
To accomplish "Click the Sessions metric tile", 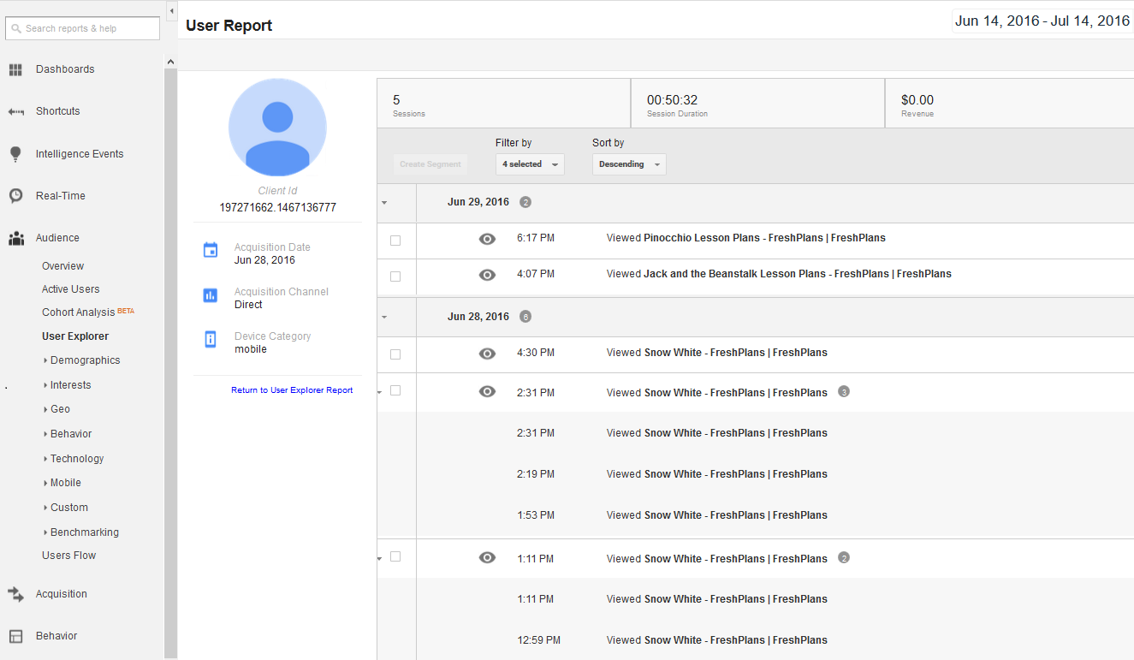I will (503, 104).
